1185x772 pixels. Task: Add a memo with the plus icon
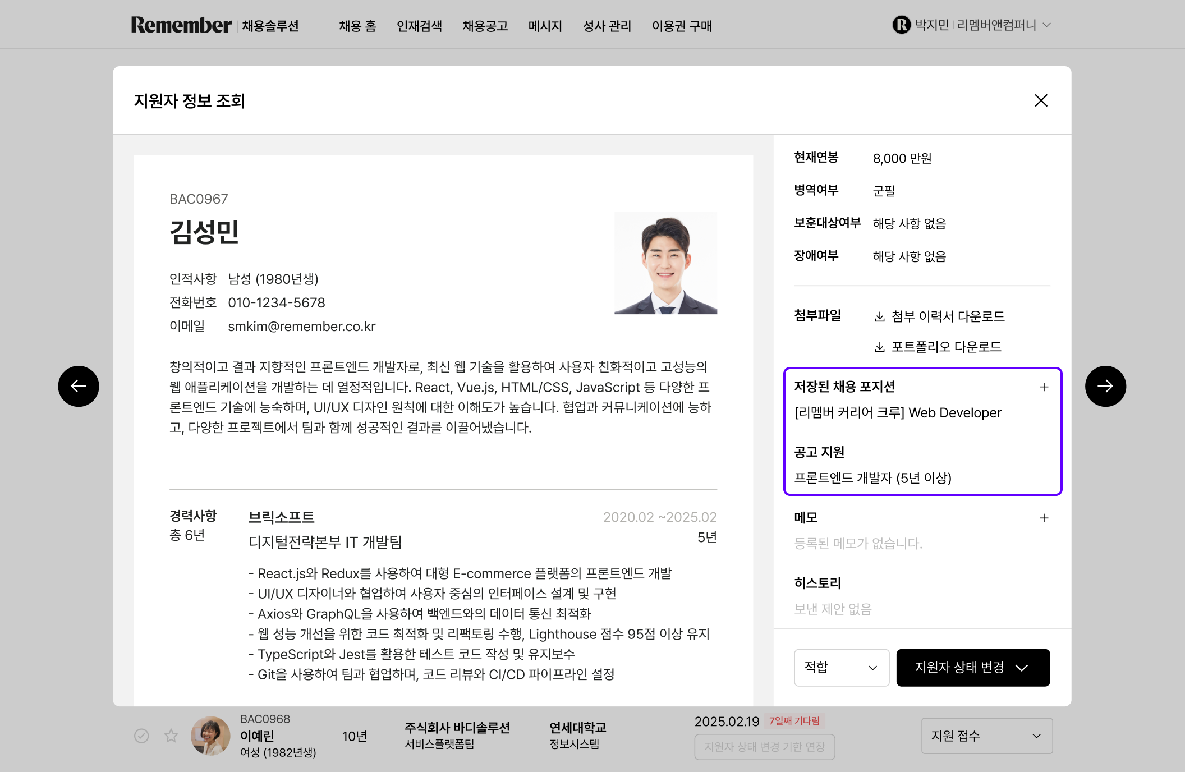point(1044,518)
